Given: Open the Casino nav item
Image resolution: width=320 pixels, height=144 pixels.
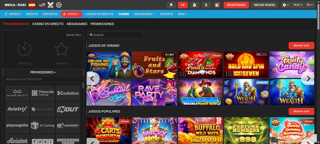Looking at the screenshot, I should (124, 14).
